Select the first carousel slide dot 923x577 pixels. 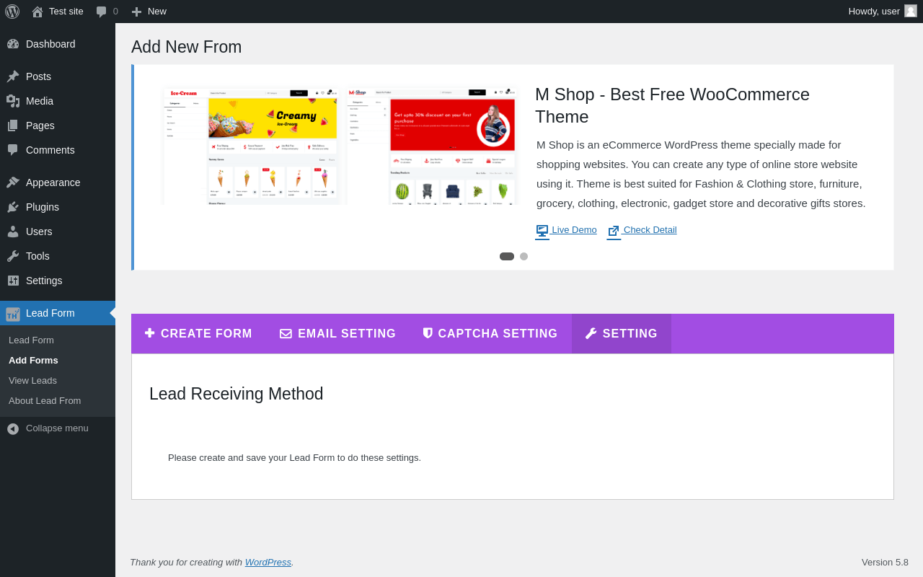point(507,256)
